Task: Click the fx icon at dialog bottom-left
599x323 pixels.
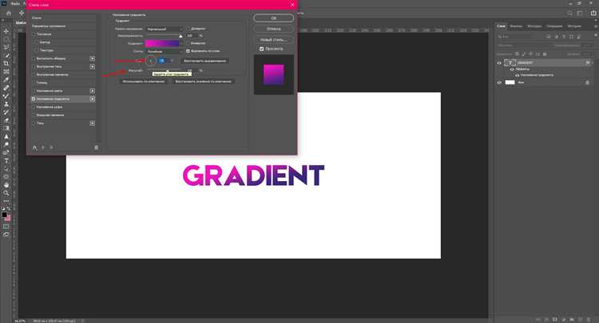Action: coord(35,148)
